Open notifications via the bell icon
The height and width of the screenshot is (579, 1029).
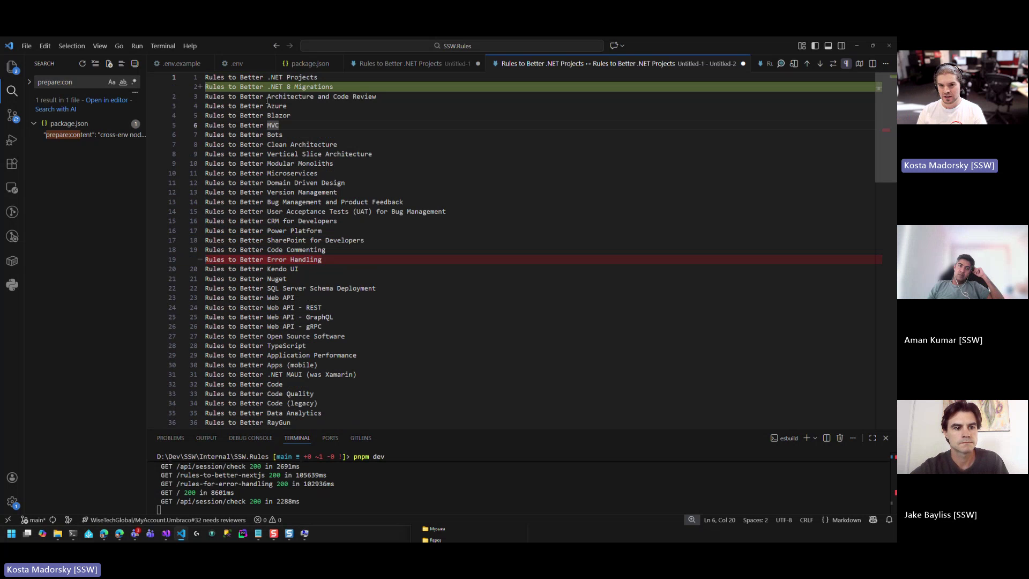tap(889, 519)
